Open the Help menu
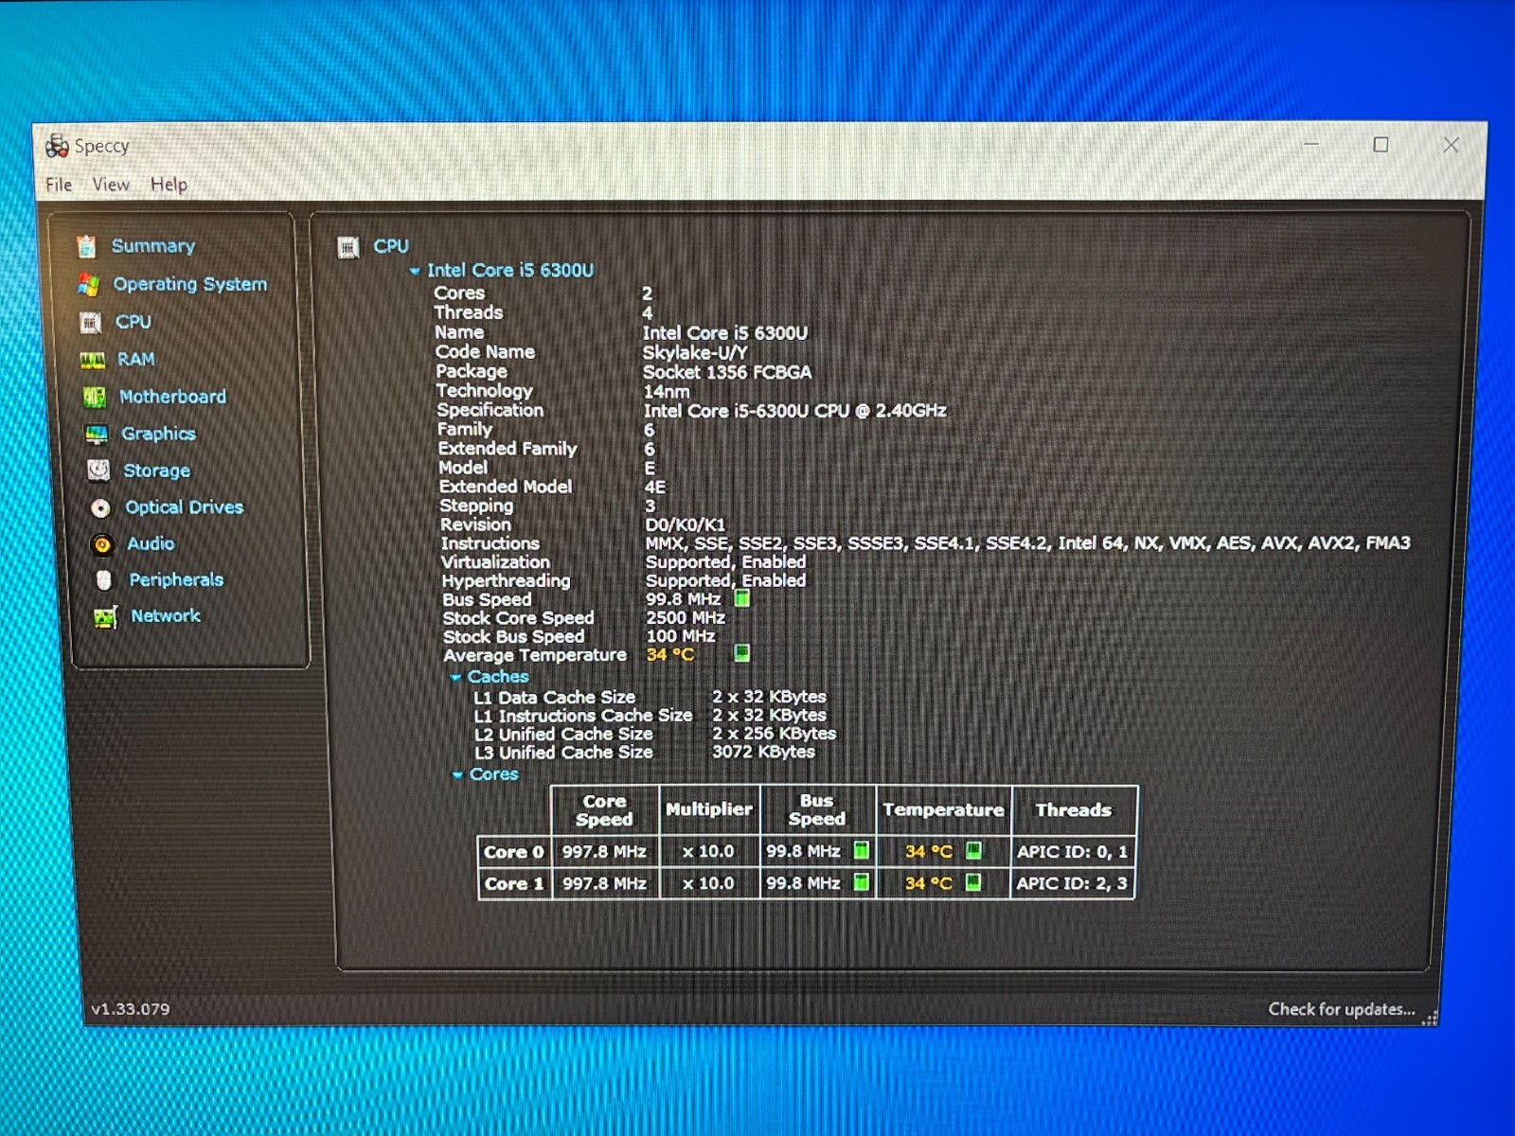 coord(169,185)
